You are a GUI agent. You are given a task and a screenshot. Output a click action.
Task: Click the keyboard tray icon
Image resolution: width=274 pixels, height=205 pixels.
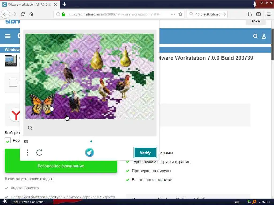click(237, 202)
